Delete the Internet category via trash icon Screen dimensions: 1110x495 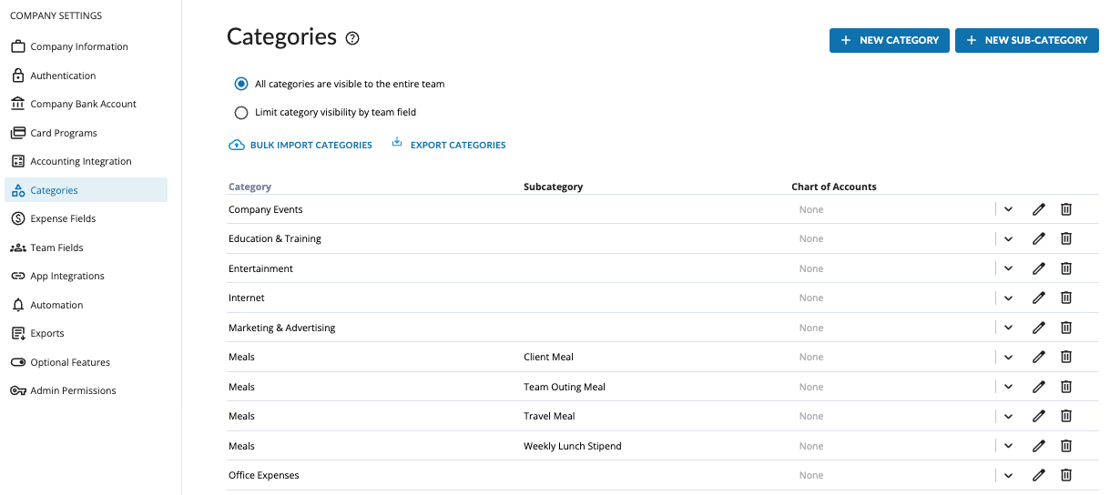coord(1066,298)
